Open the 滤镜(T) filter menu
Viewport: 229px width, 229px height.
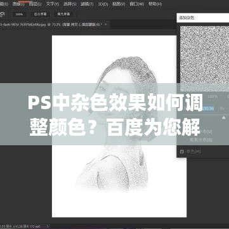point(87,4)
